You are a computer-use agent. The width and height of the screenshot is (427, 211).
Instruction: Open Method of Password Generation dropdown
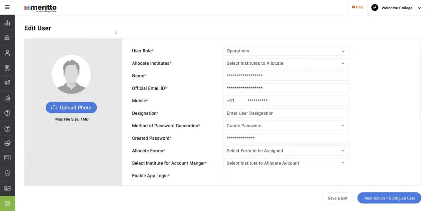(x=286, y=126)
